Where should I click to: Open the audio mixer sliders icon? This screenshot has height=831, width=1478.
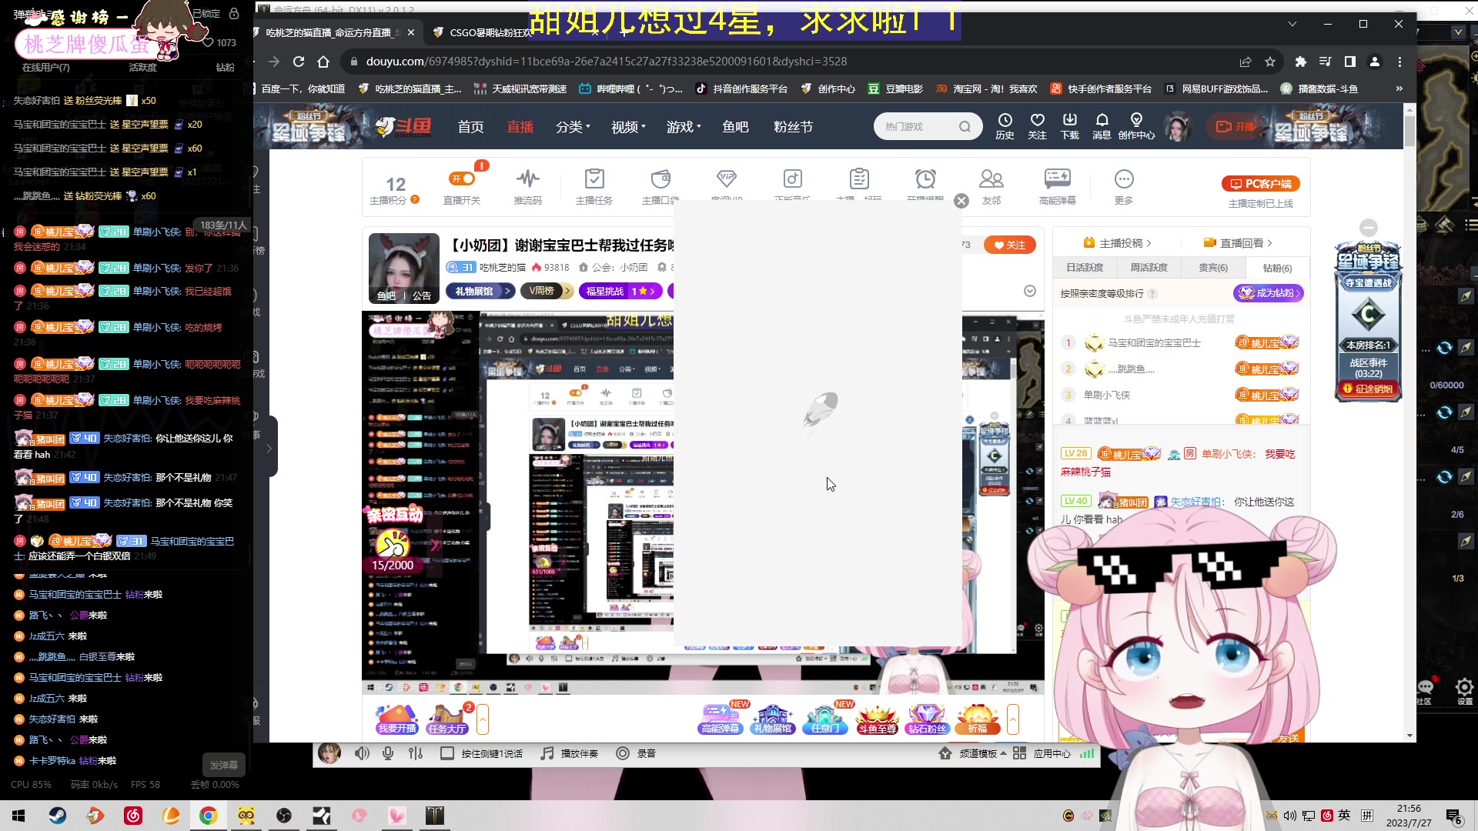[416, 753]
